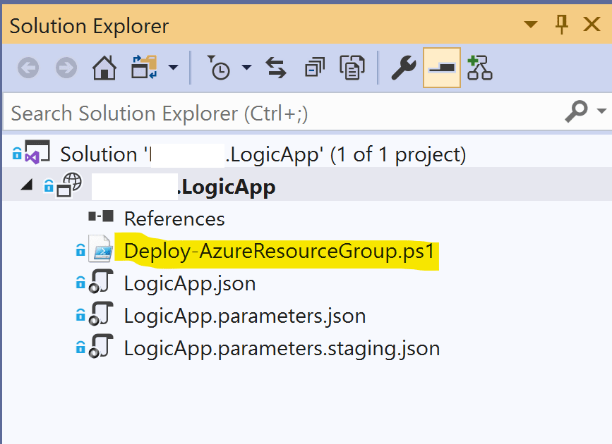Collapse All items in the tree
This screenshot has width=612, height=444.
click(x=315, y=68)
